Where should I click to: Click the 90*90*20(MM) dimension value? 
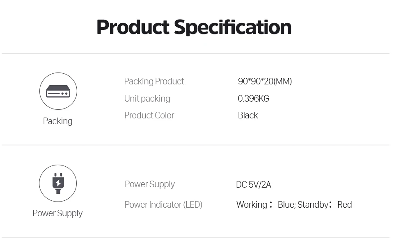(265, 82)
